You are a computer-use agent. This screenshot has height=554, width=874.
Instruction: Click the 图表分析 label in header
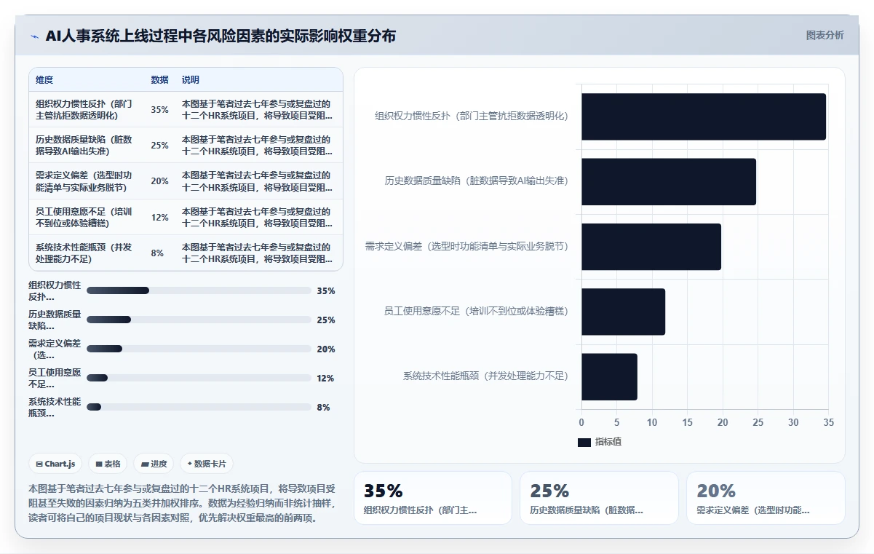825,35
